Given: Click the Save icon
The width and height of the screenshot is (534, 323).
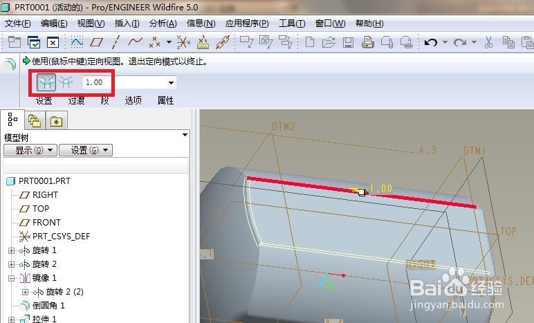Looking at the screenshot, I should coord(348,42).
